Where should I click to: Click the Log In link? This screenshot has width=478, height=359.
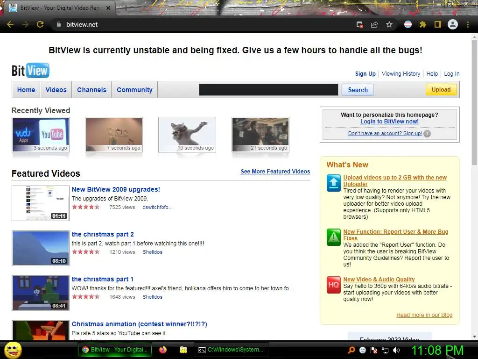[x=451, y=73]
